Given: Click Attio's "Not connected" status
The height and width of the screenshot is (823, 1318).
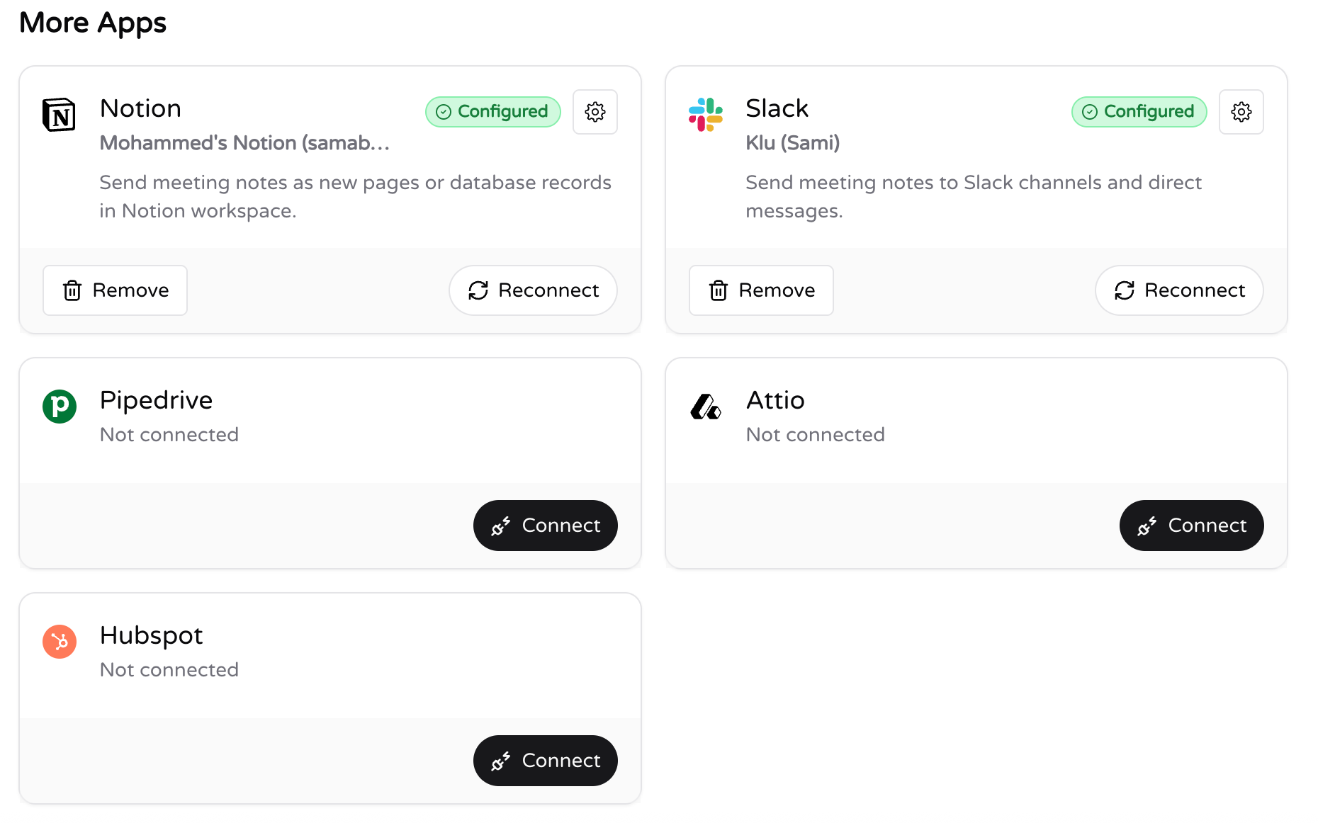Looking at the screenshot, I should pos(816,435).
